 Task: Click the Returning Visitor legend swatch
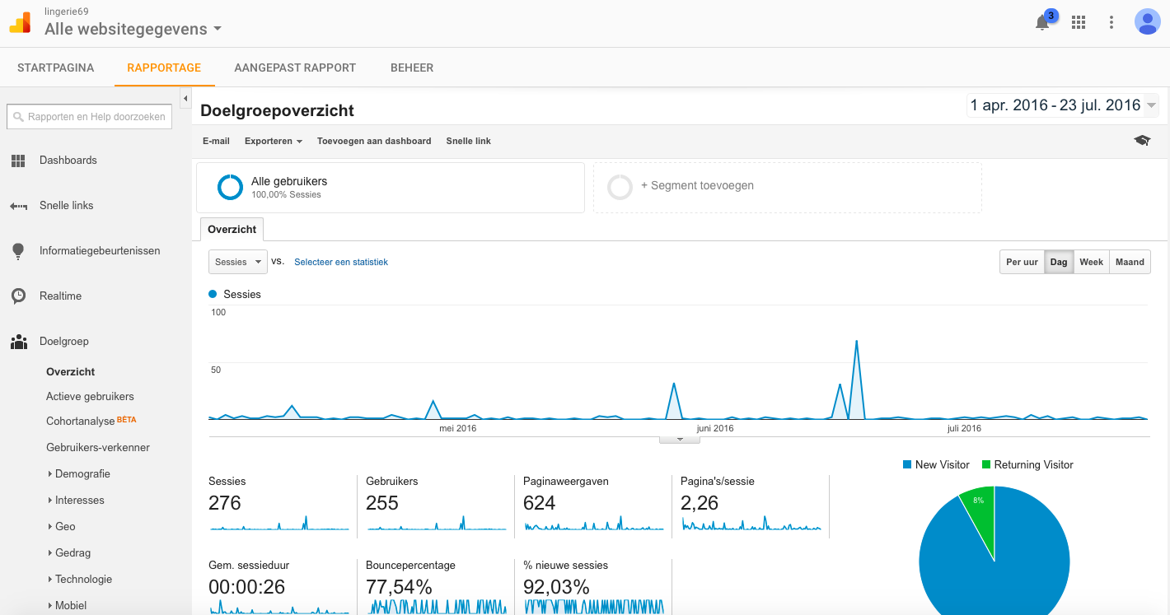[x=986, y=465]
